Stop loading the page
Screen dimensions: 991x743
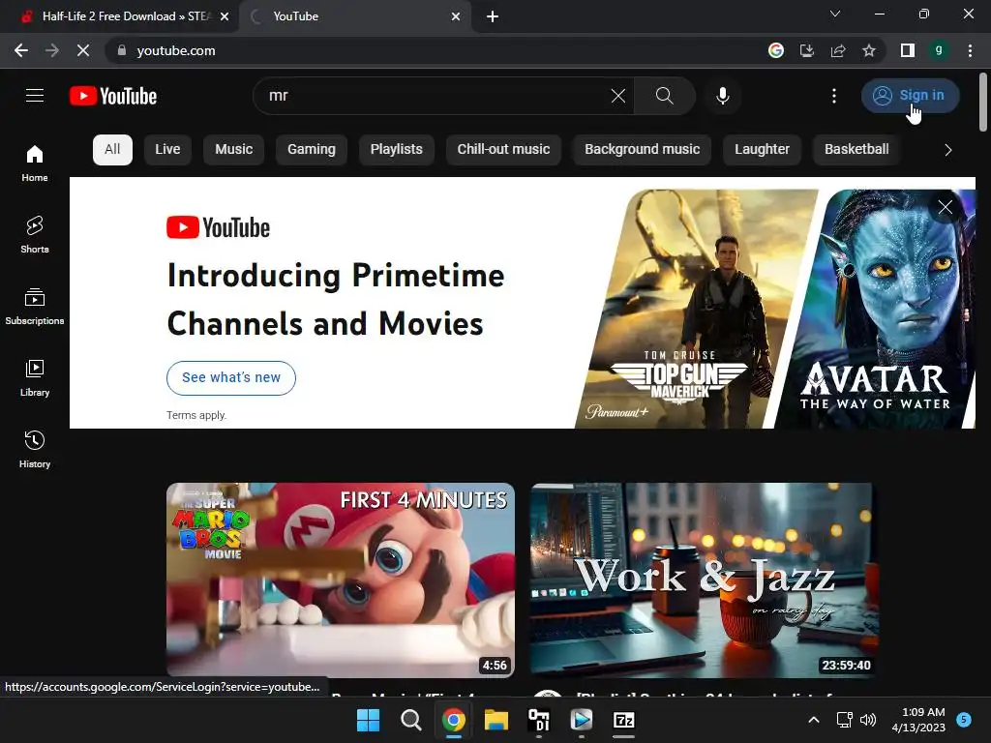pos(83,50)
